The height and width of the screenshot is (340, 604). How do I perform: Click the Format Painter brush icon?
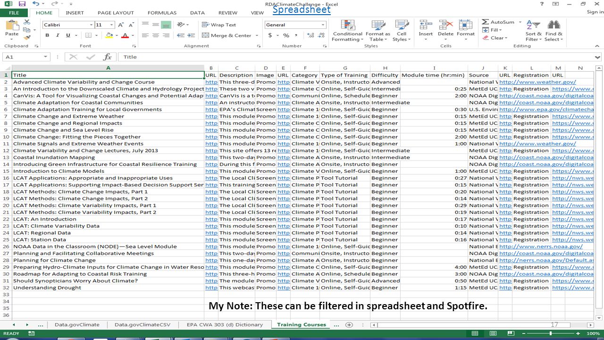(x=26, y=37)
